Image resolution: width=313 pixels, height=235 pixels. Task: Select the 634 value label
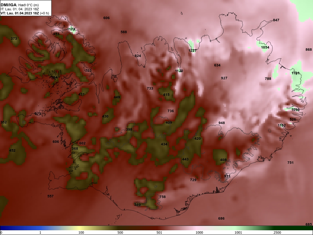(x=217, y=65)
